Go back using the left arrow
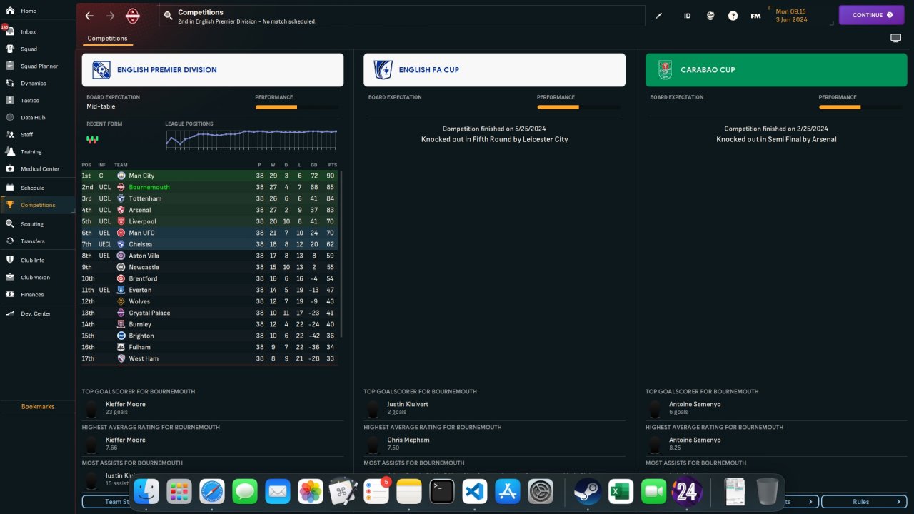 click(x=89, y=16)
